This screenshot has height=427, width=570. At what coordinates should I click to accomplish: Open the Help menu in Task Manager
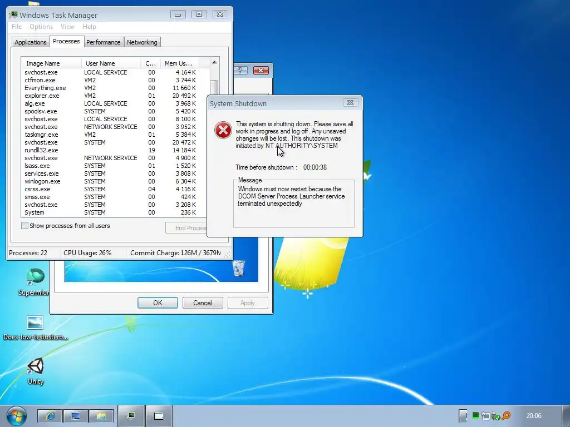coord(89,27)
